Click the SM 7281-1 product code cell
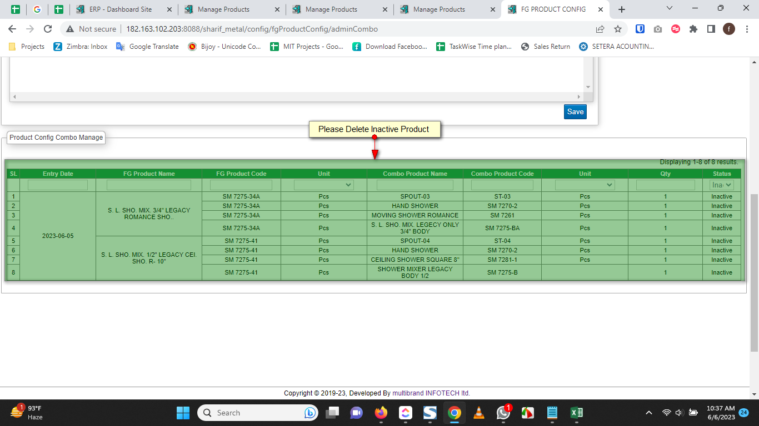 point(502,260)
